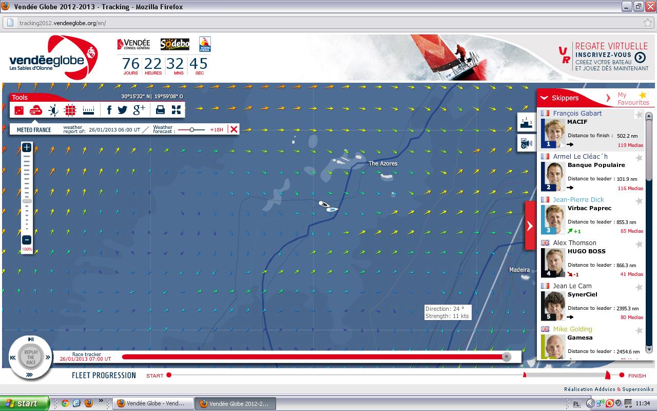Click the Fleet Progression START marker
This screenshot has height=411, width=657.
point(168,375)
